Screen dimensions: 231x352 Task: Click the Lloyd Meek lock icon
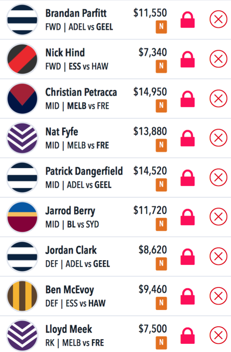(188, 336)
